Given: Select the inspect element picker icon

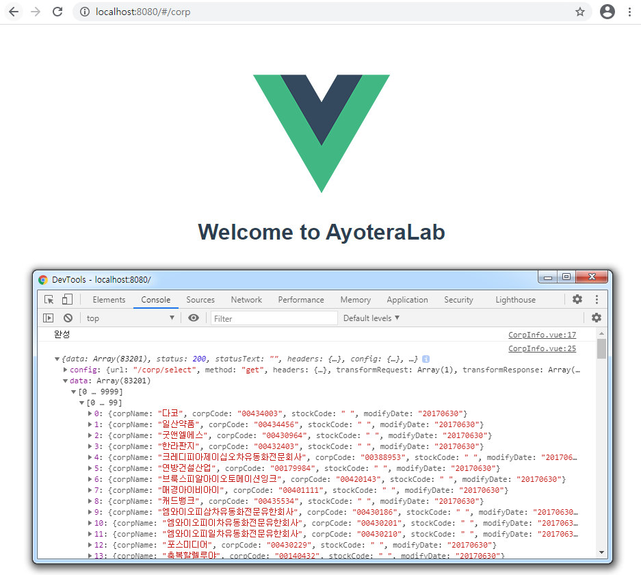Looking at the screenshot, I should [49, 300].
